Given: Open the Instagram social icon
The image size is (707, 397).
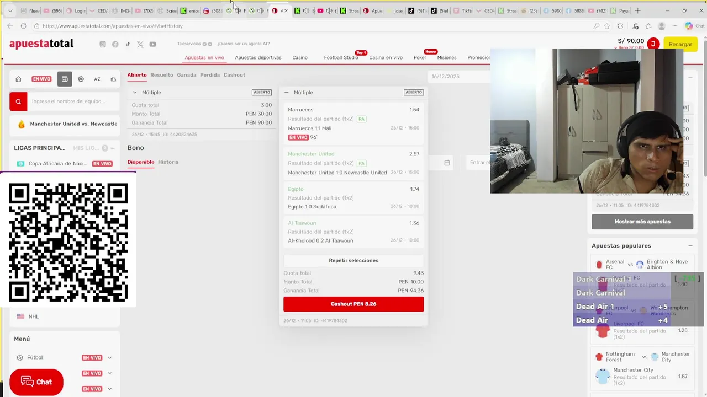Looking at the screenshot, I should (x=102, y=44).
